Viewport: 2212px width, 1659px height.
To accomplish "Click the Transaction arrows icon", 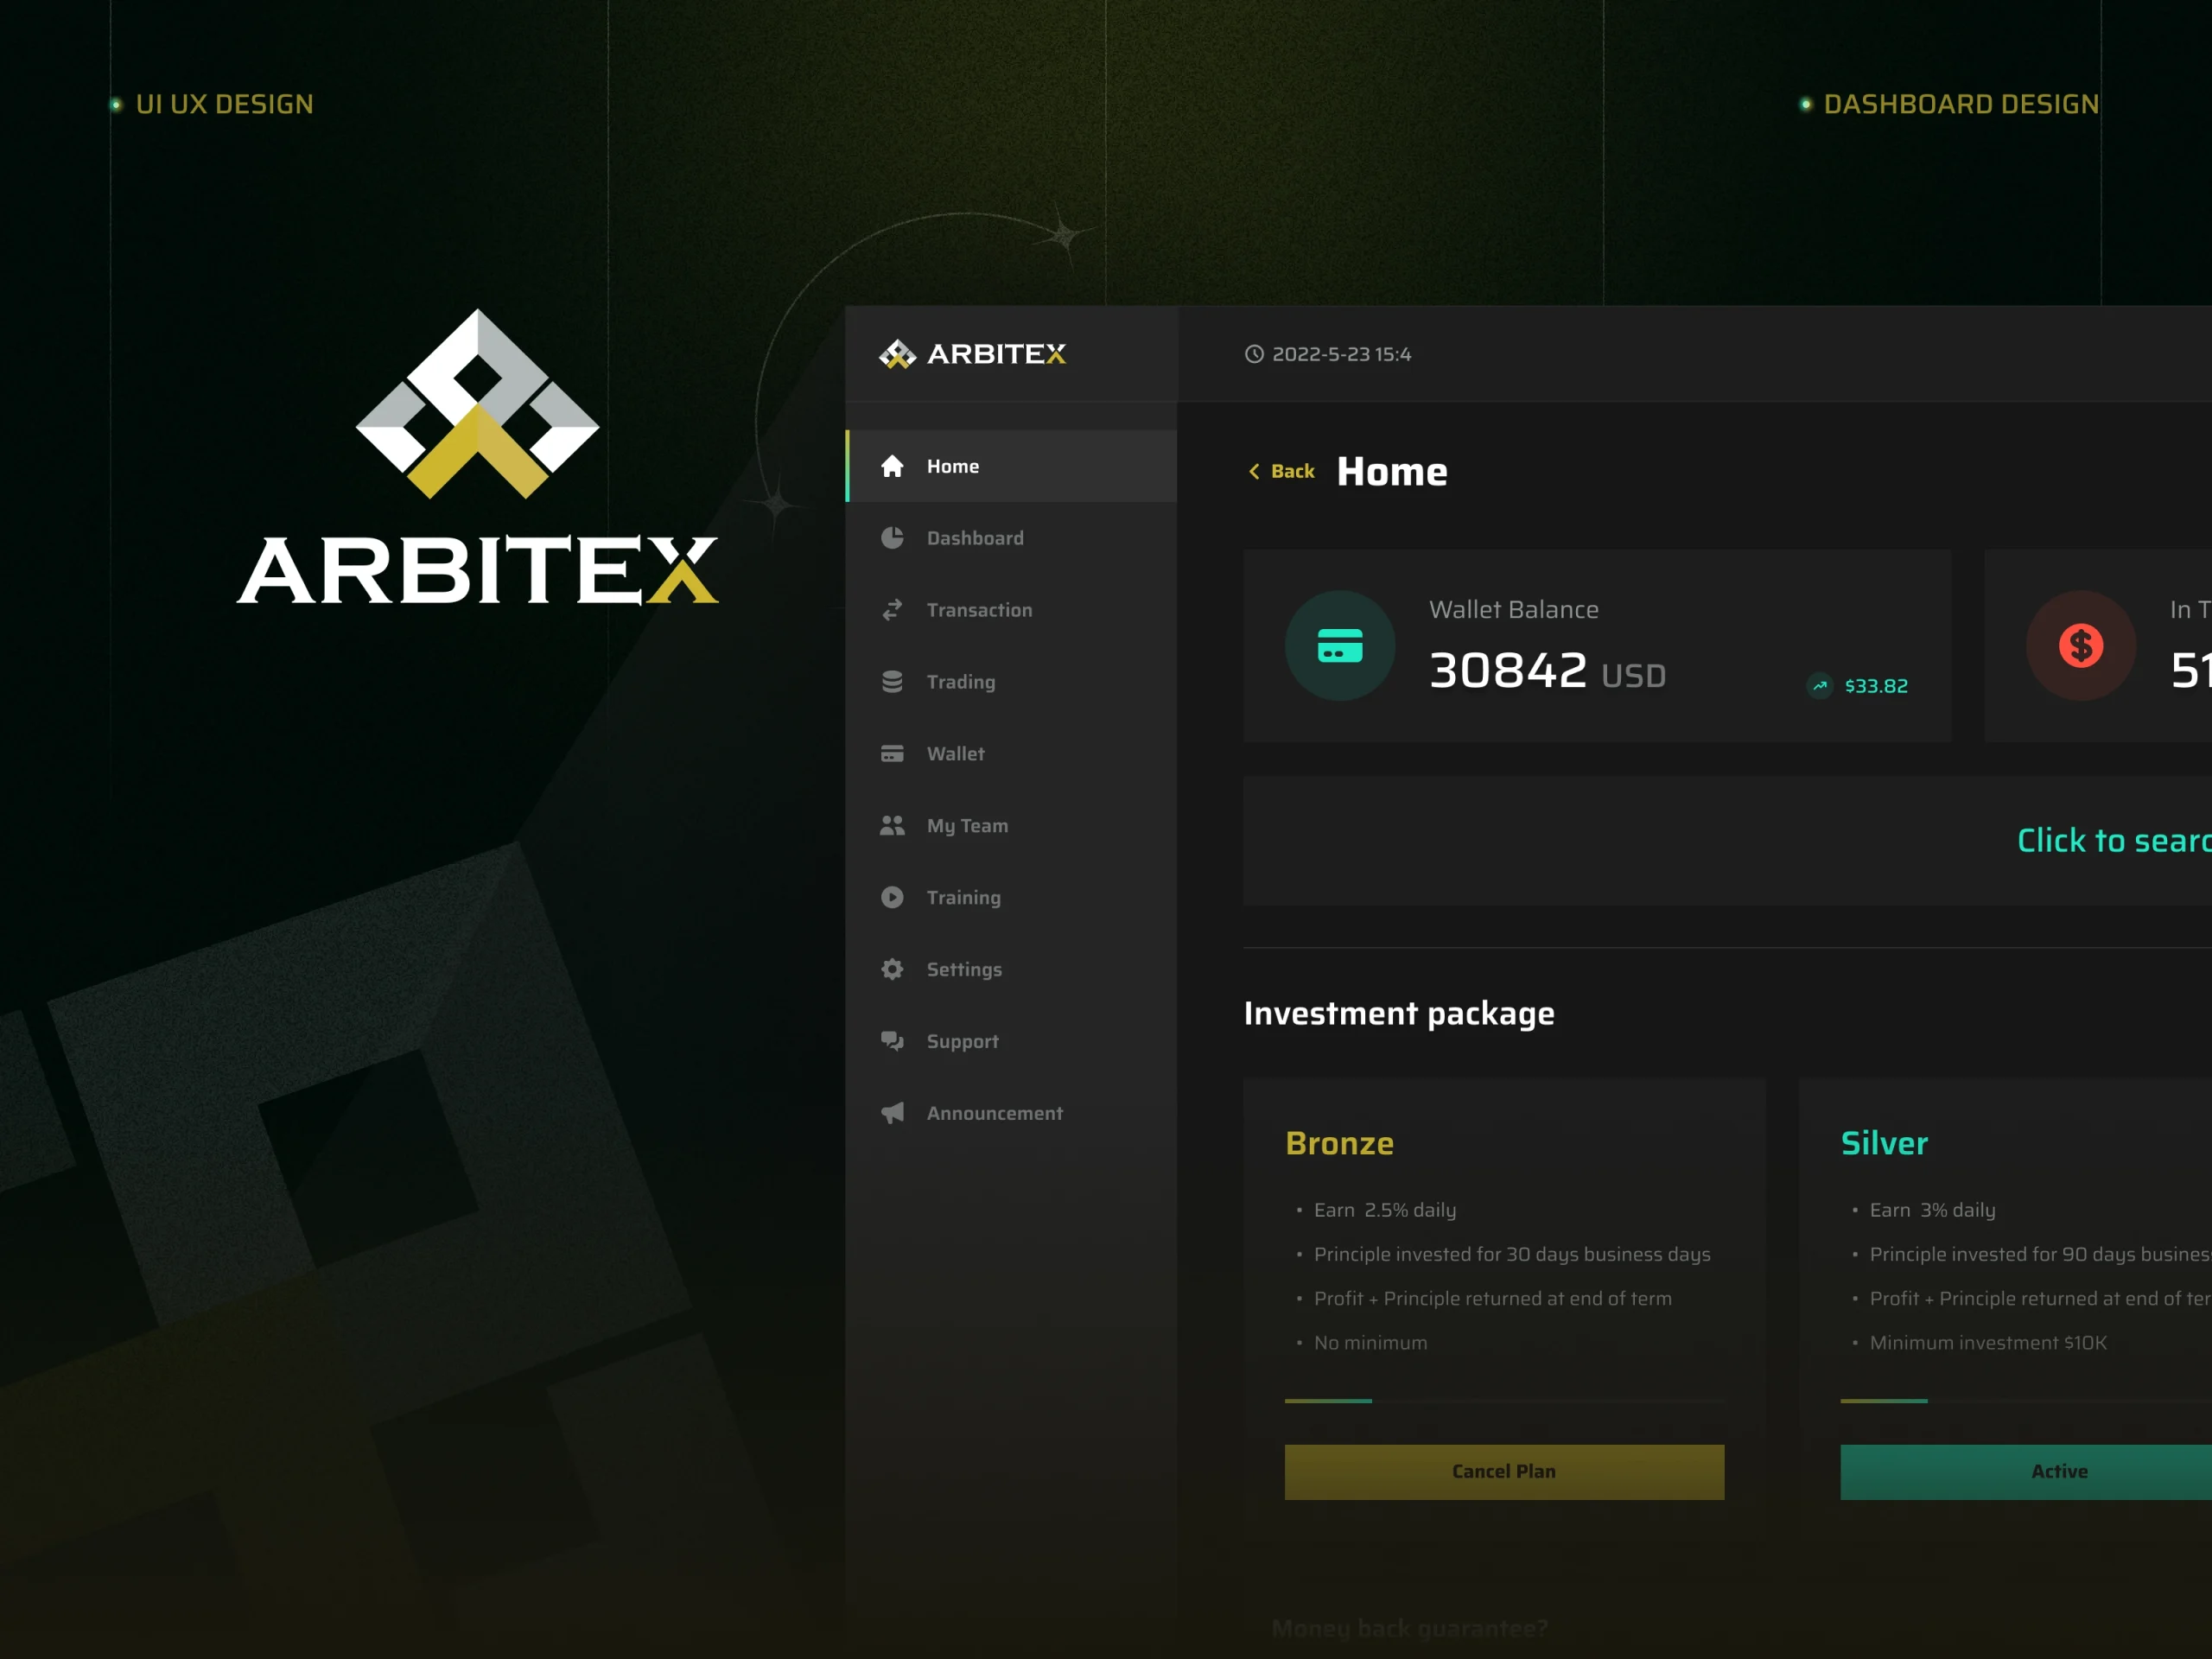I will 893,610.
